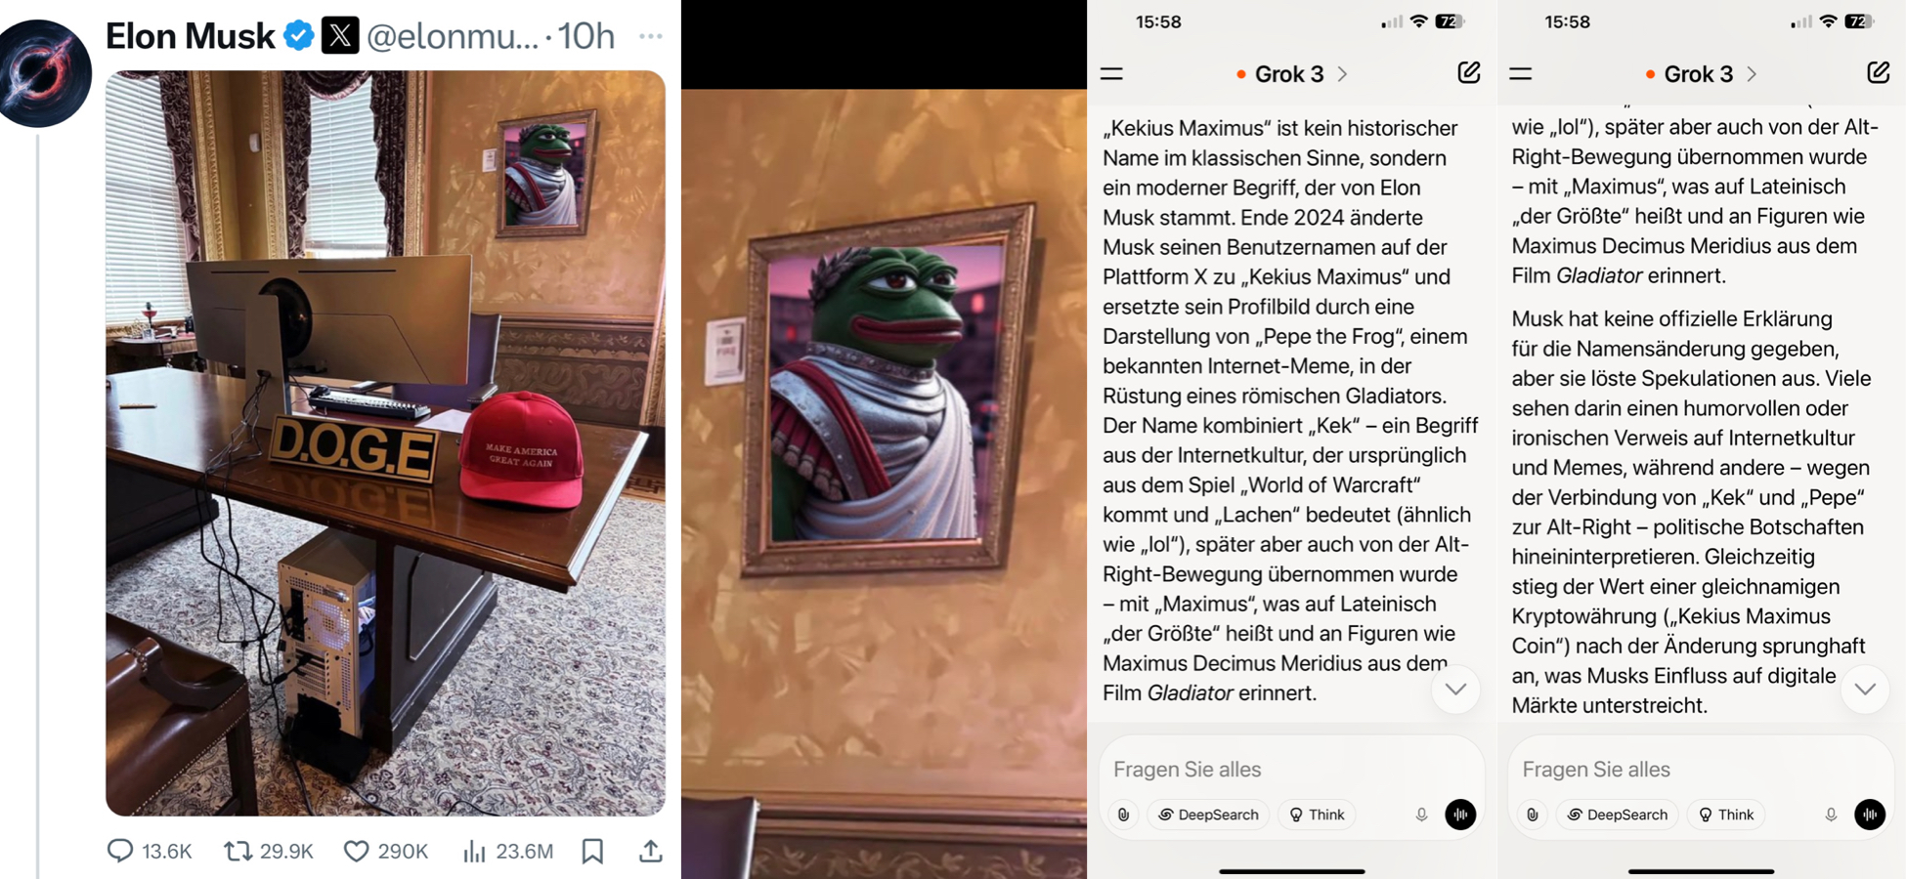1906x879 pixels.
Task: Open hamburger menu in left Grok chat
Action: [1112, 73]
